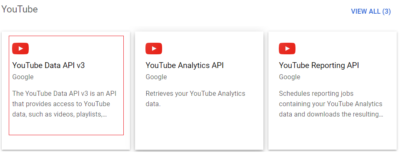The width and height of the screenshot is (403, 158).
Task: Click Google vendor label under Data API v3
Action: (x=23, y=77)
